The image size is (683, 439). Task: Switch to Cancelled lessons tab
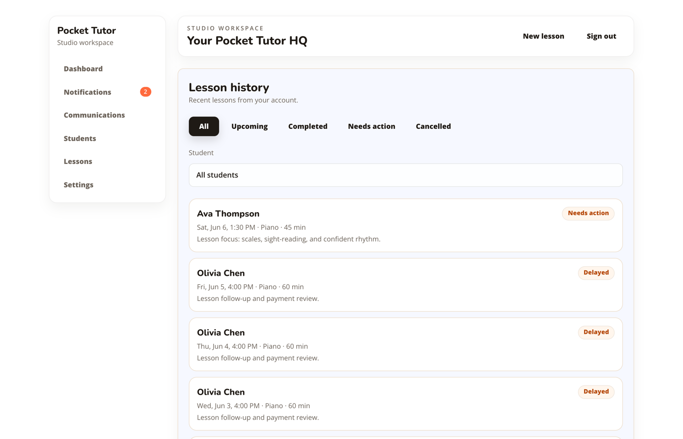(433, 126)
